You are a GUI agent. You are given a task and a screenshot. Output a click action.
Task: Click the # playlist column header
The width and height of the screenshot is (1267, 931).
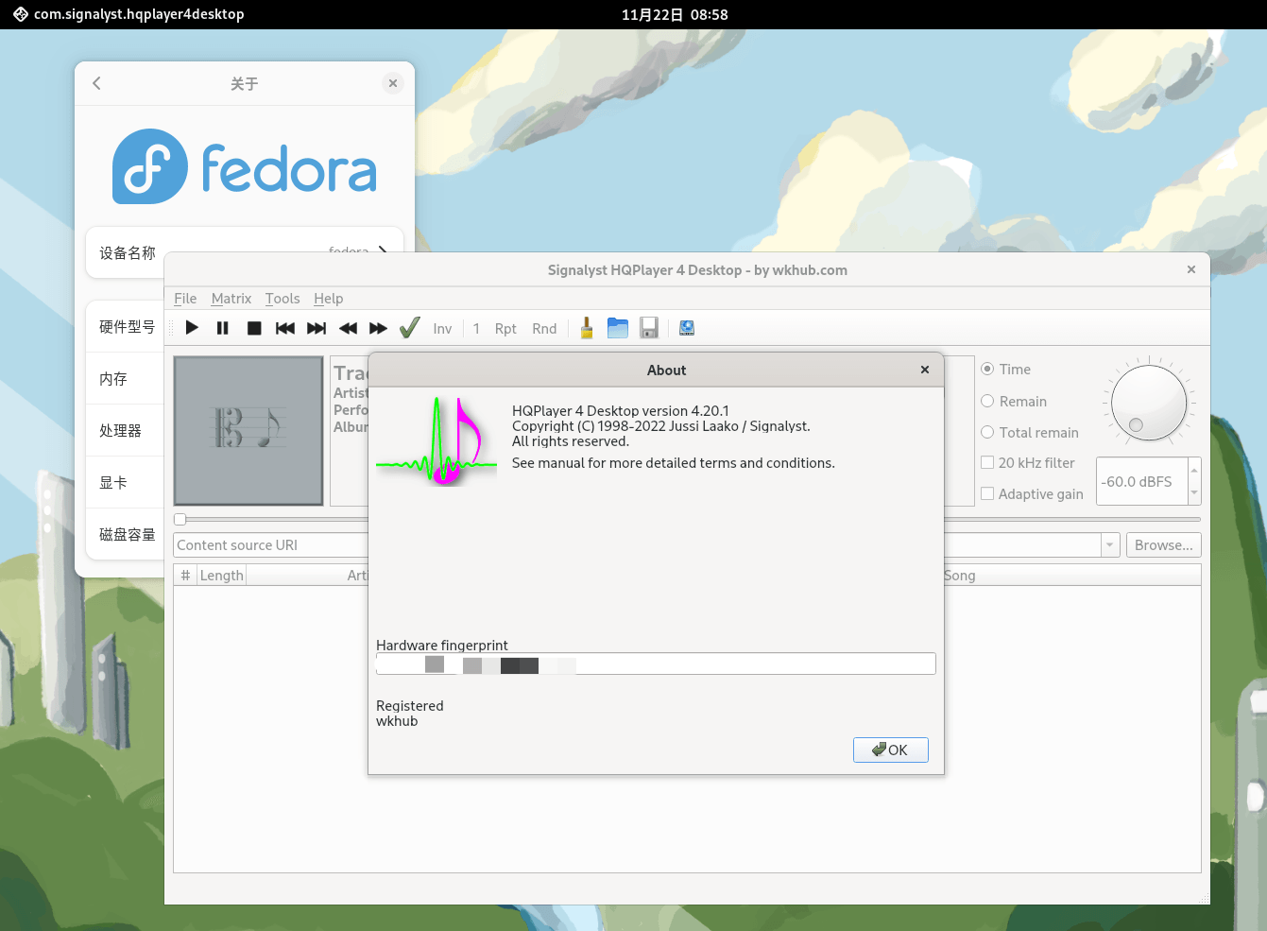(x=185, y=576)
